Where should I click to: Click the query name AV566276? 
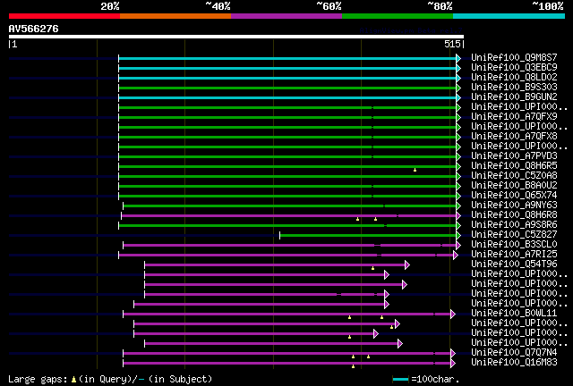pyautogui.click(x=34, y=29)
